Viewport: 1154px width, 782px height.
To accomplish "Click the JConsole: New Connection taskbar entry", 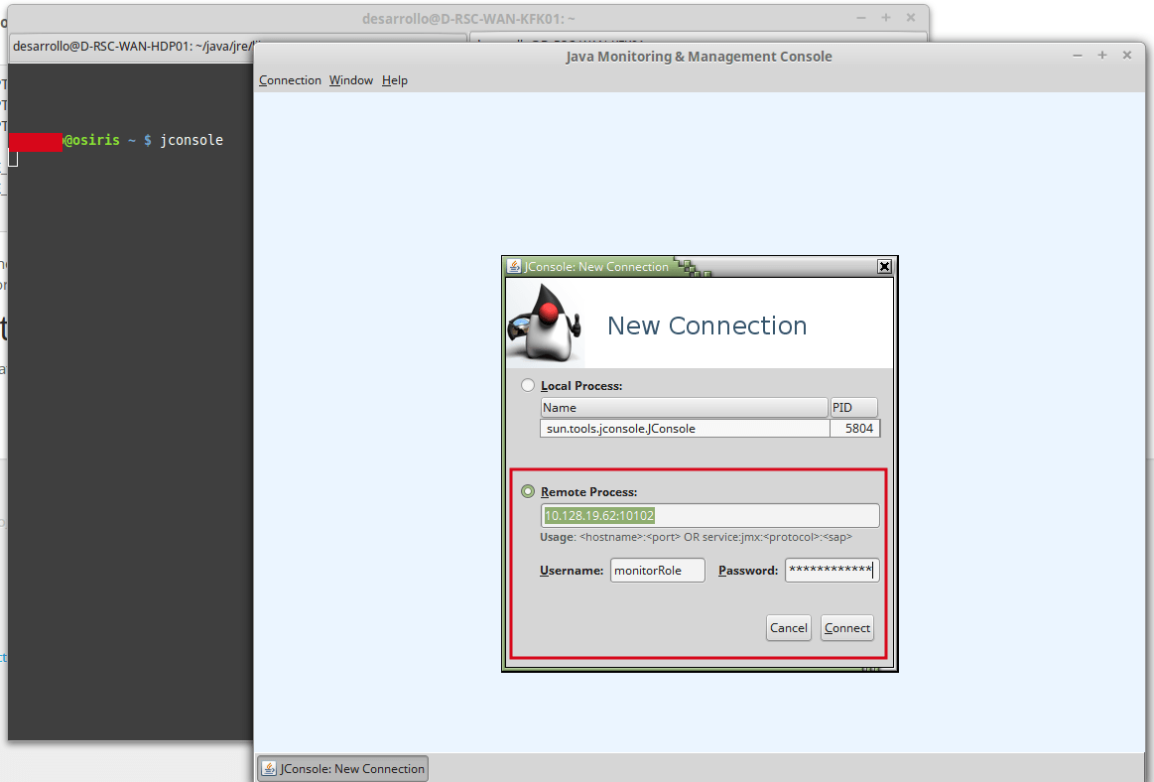I will 342,767.
